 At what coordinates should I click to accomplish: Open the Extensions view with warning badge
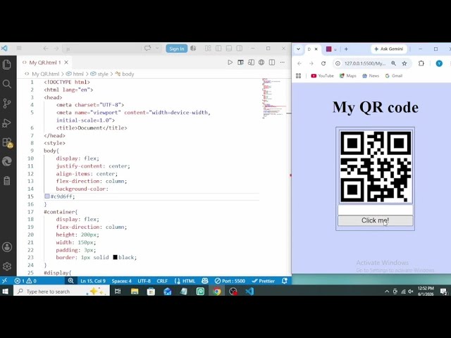tap(7, 142)
